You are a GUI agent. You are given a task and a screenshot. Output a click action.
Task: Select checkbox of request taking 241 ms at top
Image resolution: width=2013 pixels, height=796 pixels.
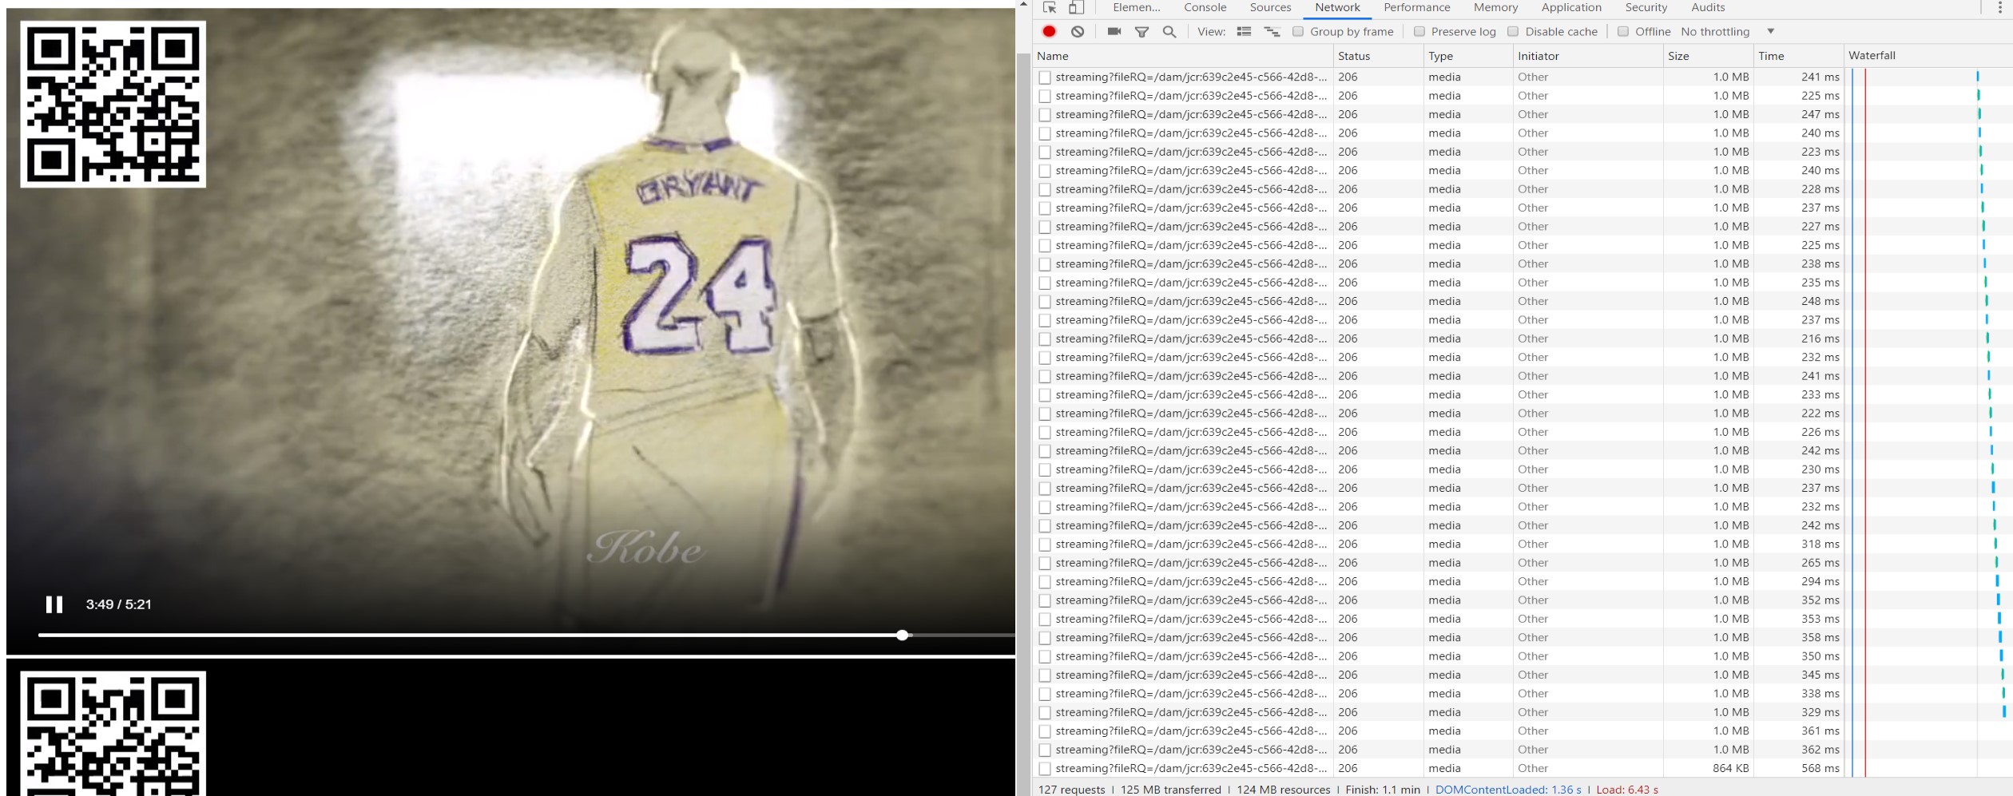tap(1044, 77)
